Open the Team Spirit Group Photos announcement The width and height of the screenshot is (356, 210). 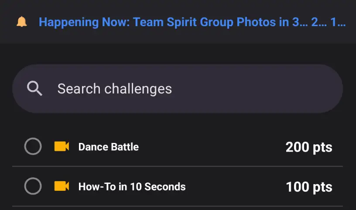pyautogui.click(x=192, y=22)
